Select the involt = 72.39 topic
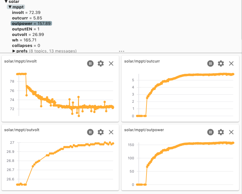This screenshot has height=194, width=242. [26, 12]
